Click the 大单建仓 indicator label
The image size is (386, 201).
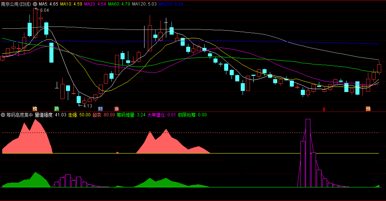(x=161, y=115)
